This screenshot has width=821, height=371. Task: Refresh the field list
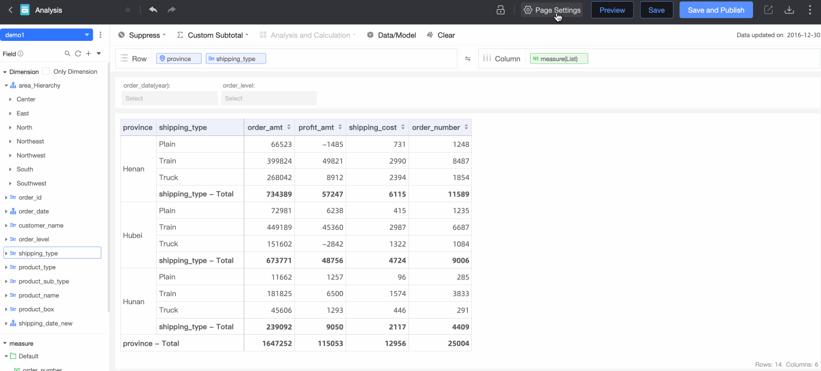(78, 54)
